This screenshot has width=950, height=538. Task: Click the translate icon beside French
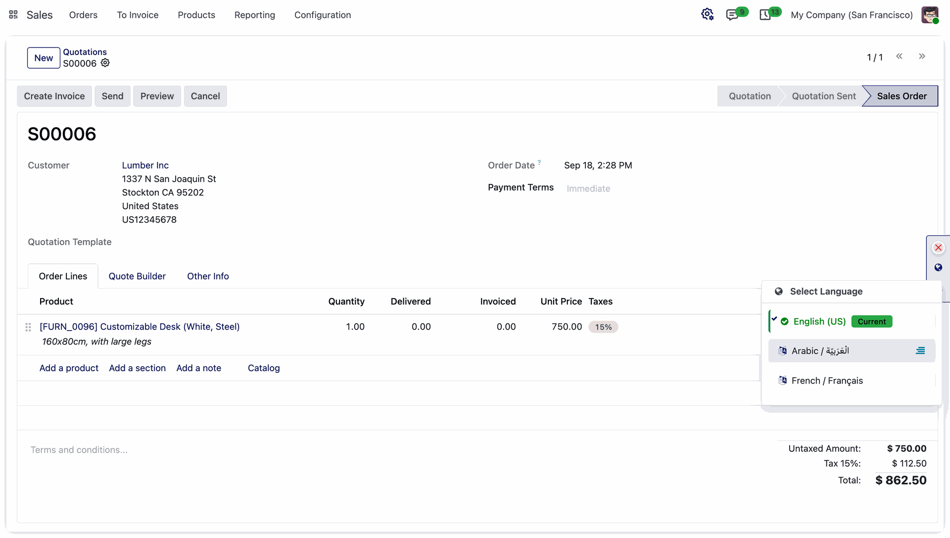coord(782,381)
